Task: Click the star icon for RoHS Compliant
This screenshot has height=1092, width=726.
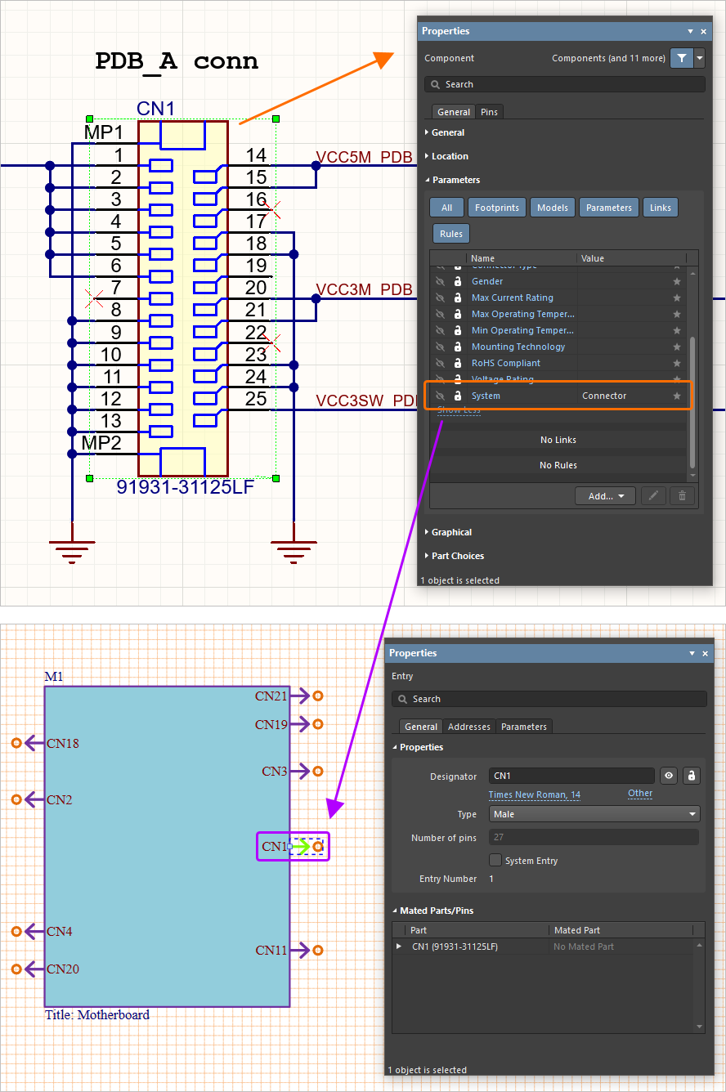Action: [x=677, y=363]
